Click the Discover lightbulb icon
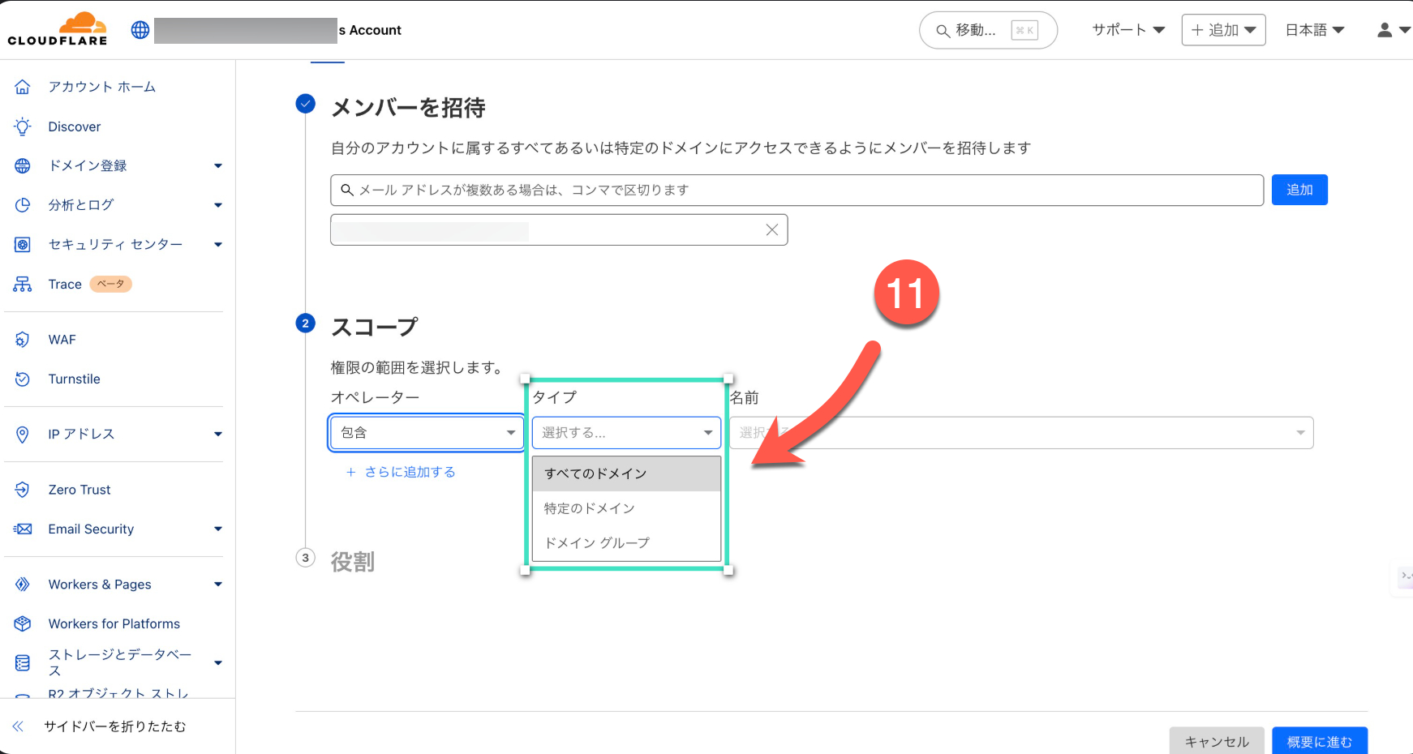The image size is (1413, 754). click(23, 126)
